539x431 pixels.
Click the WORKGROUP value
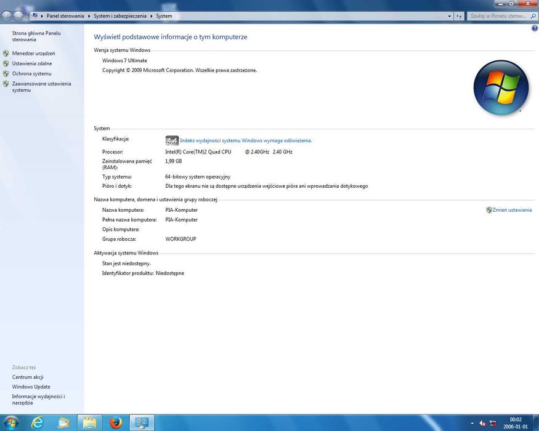tap(181, 239)
